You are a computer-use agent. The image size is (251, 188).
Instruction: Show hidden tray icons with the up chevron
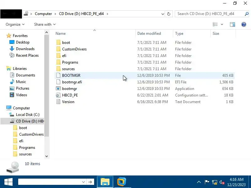199,182
